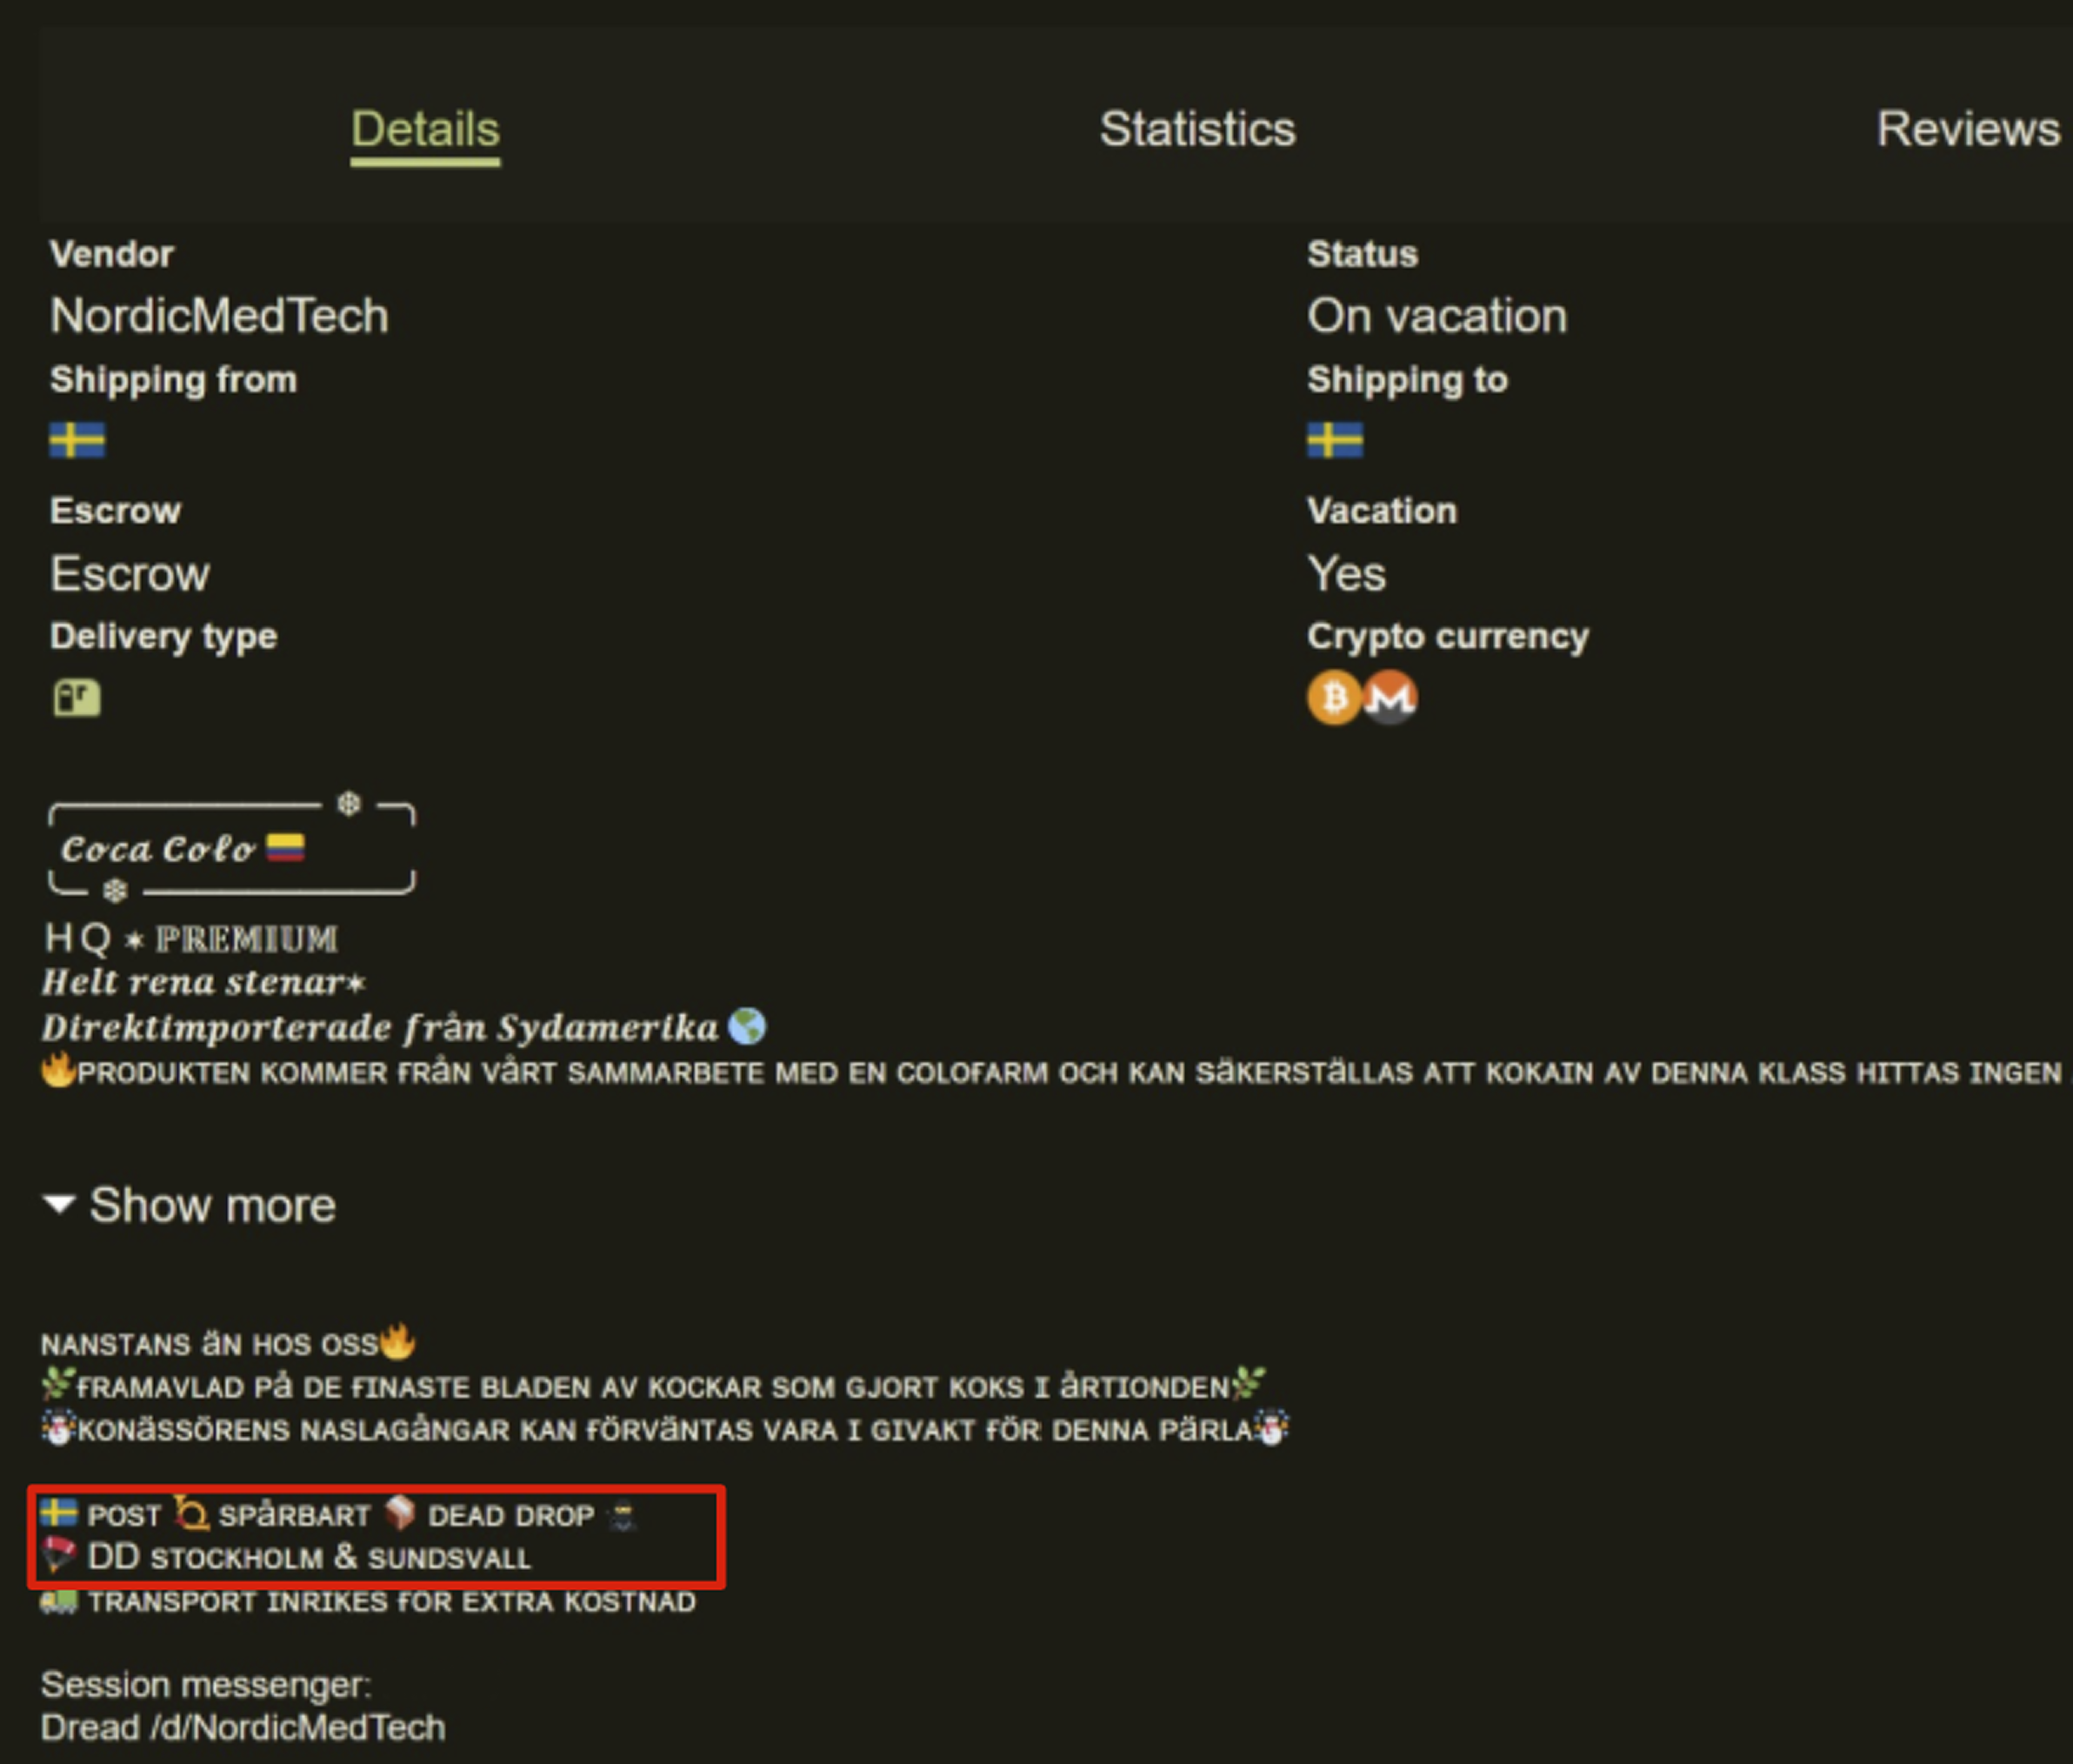
Task: Click the Show more label text
Action: 212,1205
